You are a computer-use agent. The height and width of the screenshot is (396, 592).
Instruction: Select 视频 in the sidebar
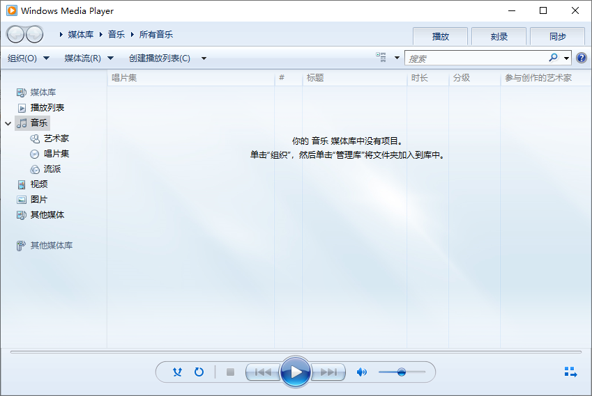click(39, 184)
